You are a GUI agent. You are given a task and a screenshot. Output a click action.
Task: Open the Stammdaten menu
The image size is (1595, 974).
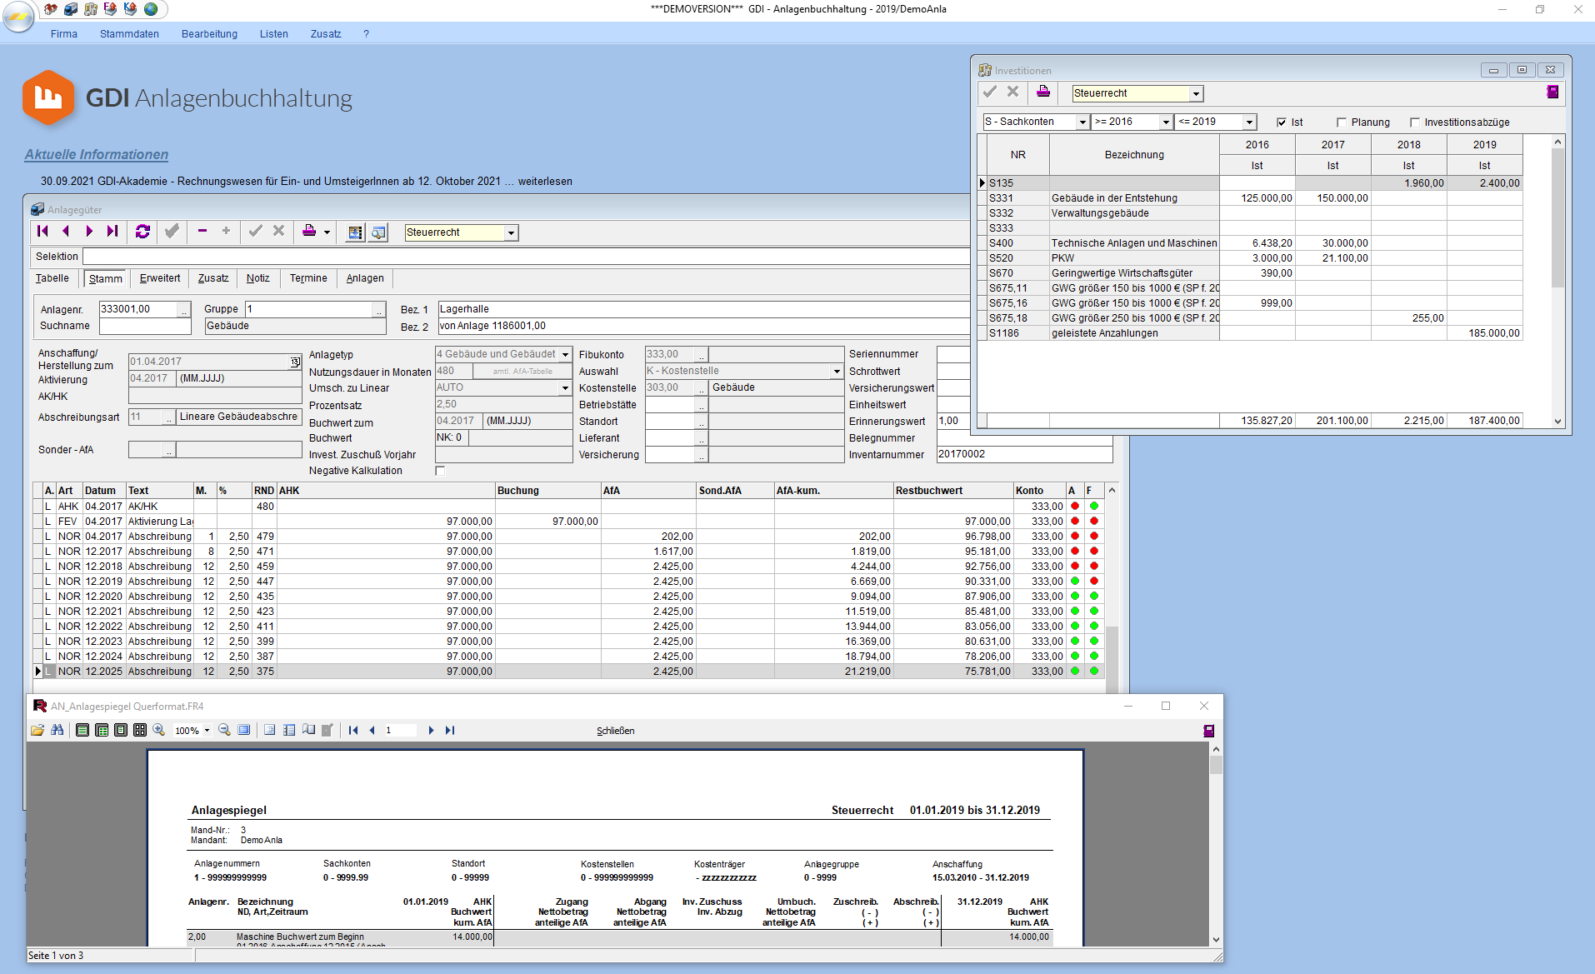coord(129,34)
